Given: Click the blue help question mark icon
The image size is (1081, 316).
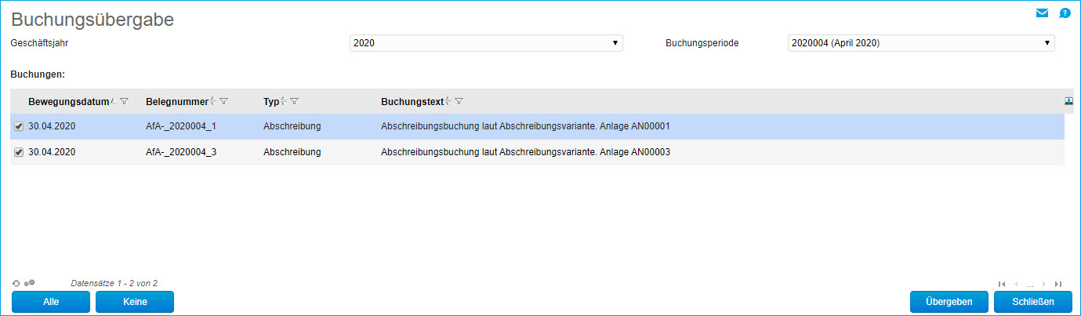Looking at the screenshot, I should pos(1065,13).
